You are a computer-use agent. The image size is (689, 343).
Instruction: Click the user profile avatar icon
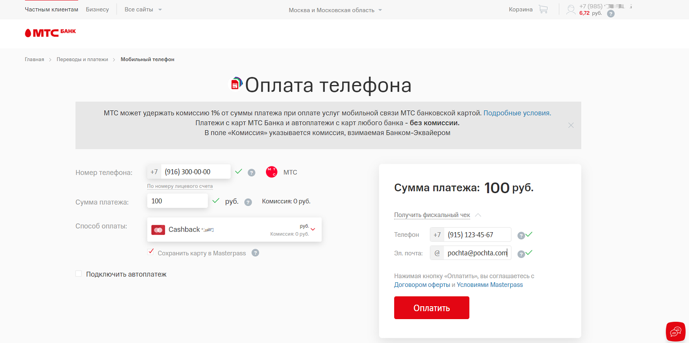571,9
